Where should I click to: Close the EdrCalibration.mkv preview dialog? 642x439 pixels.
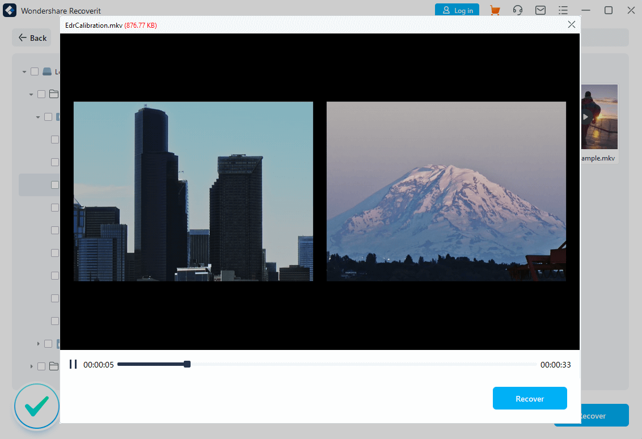coord(571,24)
